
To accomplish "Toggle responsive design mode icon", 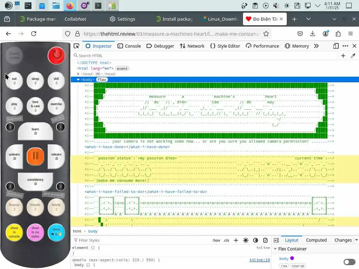I will [x=336, y=46].
